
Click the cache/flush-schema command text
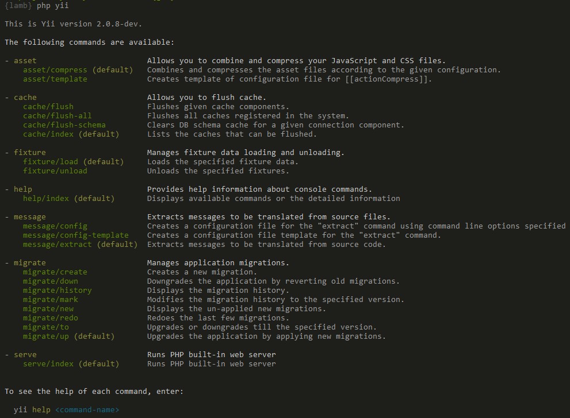64,125
